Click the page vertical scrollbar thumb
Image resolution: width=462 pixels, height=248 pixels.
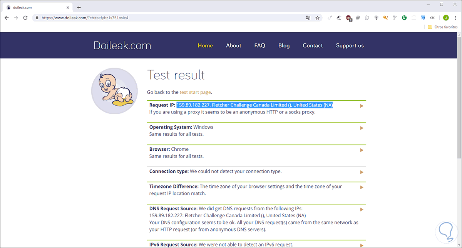click(x=459, y=98)
